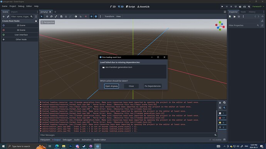
Task: Click Fix Dependencies in error dialog
Action: tap(153, 86)
